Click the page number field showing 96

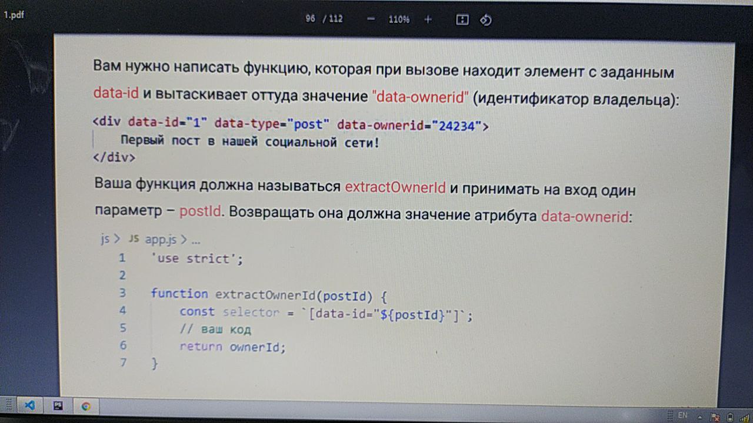coord(311,19)
